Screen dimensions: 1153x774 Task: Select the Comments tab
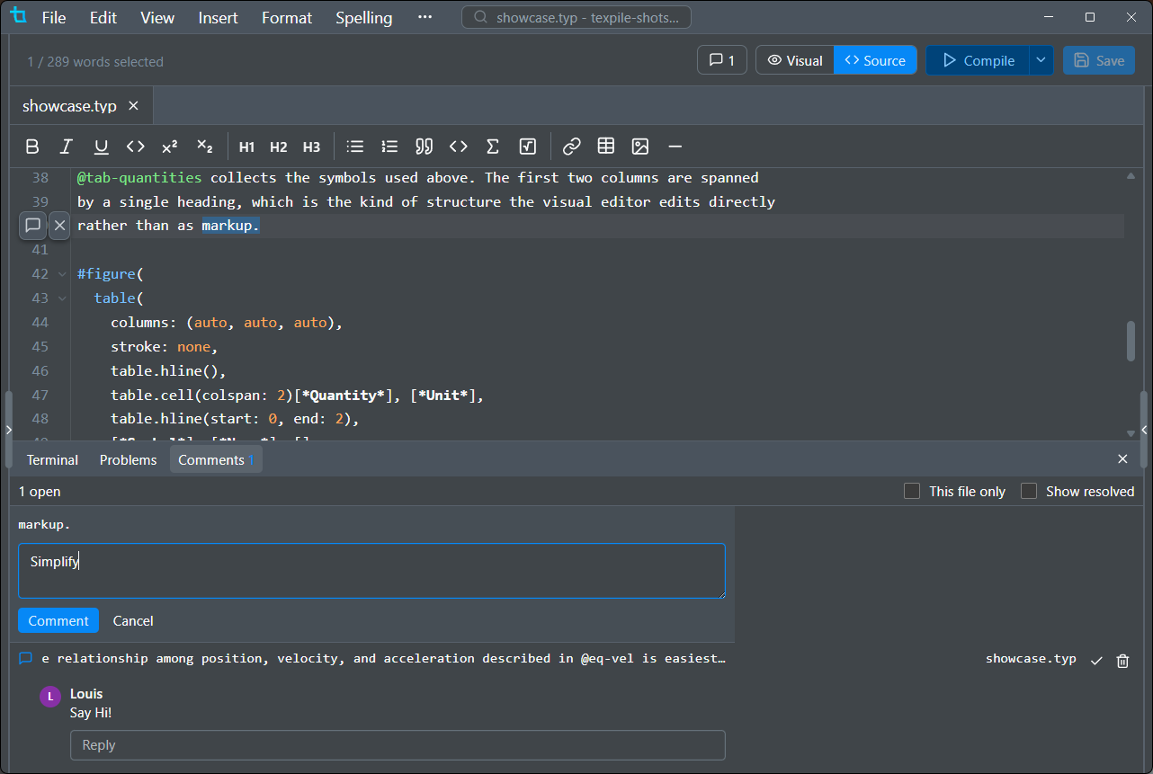pos(216,459)
